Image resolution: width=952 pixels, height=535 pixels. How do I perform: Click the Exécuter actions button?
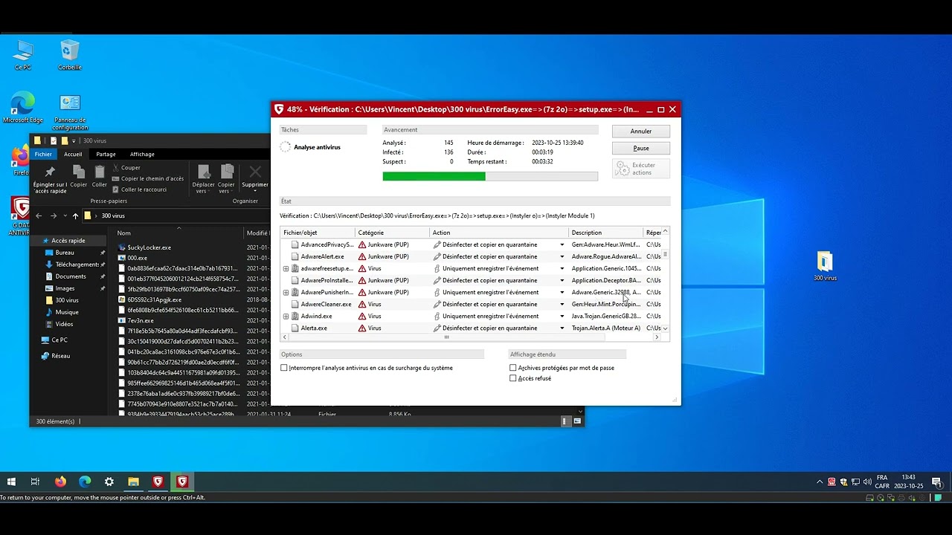pyautogui.click(x=640, y=169)
